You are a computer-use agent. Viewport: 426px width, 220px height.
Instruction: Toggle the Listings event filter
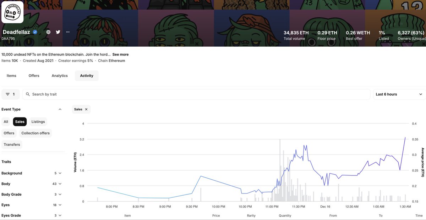point(38,122)
